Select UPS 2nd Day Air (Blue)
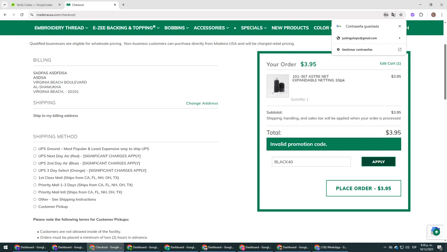Screen dimensions: 447x252 click(x=35, y=163)
